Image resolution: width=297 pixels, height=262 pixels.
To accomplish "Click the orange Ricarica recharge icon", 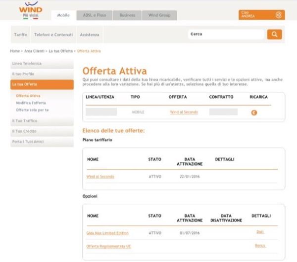I will coord(254,112).
